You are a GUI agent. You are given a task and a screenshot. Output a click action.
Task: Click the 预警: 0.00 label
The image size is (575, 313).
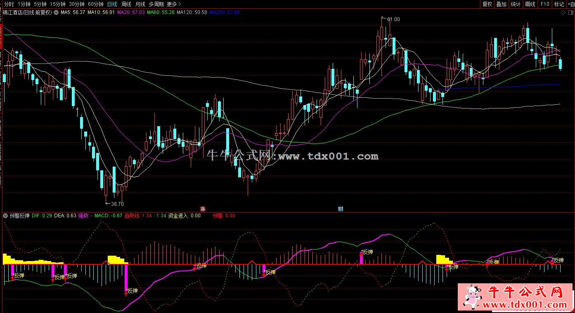tap(224, 215)
